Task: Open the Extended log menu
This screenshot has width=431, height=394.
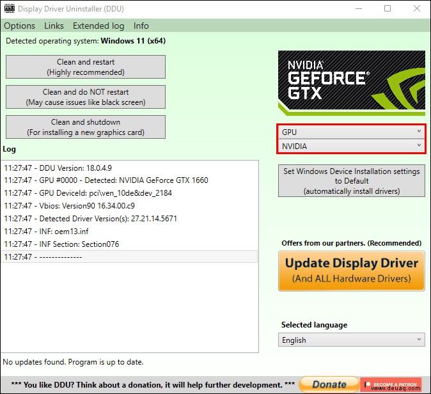Action: [98, 26]
